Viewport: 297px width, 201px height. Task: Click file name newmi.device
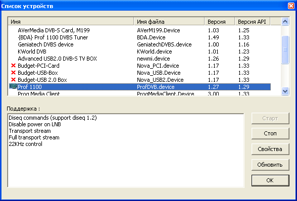[154, 59]
